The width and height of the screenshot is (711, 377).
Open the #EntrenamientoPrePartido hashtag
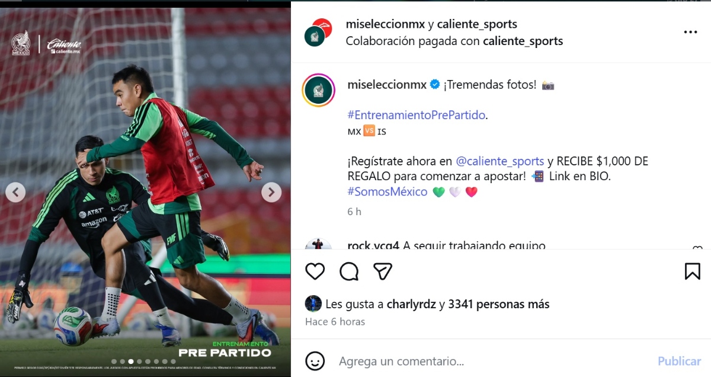coord(417,115)
